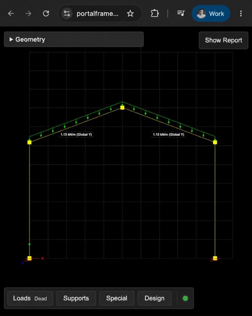Open the Supports menu
252x316 pixels.
76,298
